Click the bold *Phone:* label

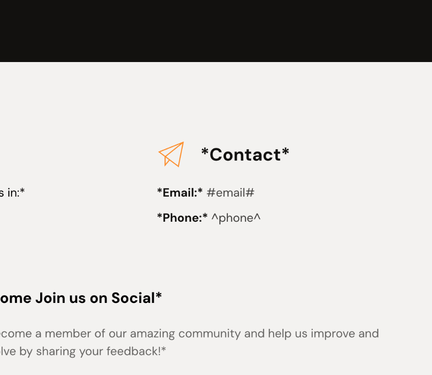click(182, 218)
